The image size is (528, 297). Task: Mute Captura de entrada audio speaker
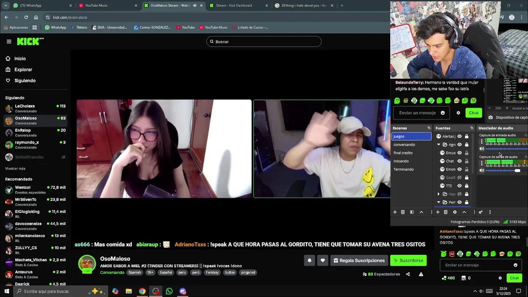tap(481, 148)
